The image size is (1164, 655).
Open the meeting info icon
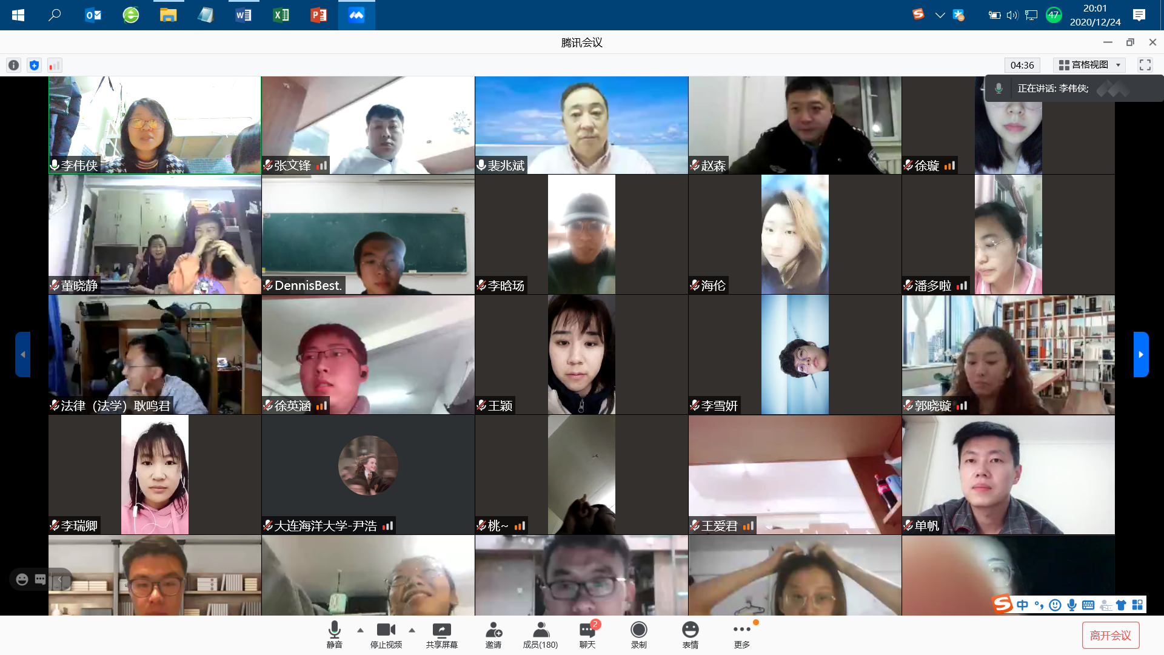(13, 65)
